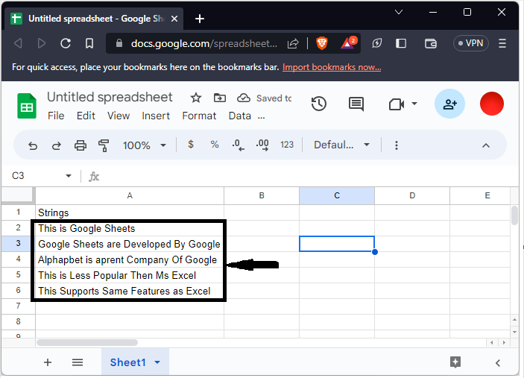Go to Google Sheets home icon
Image resolution: width=524 pixels, height=378 pixels.
point(27,106)
